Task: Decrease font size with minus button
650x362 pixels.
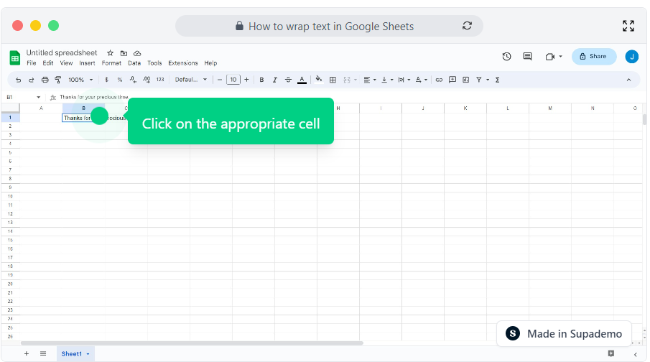Action: coord(220,80)
